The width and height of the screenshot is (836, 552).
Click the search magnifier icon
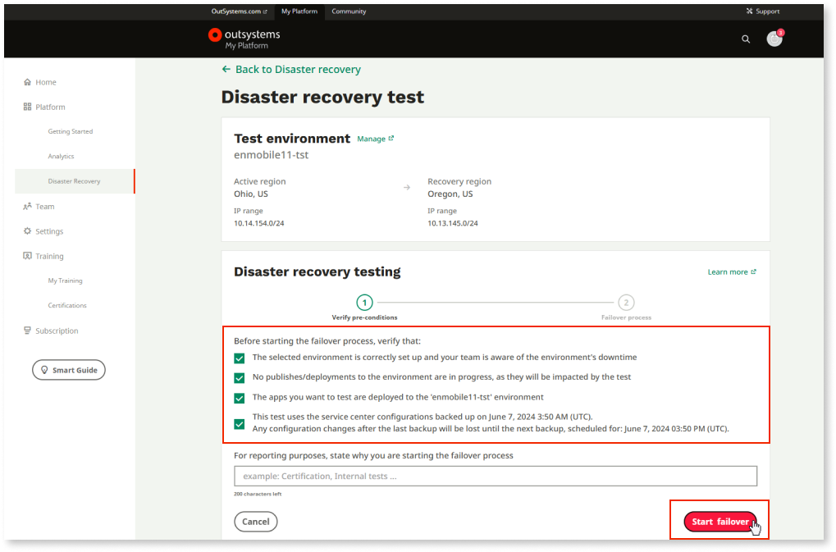pos(745,39)
